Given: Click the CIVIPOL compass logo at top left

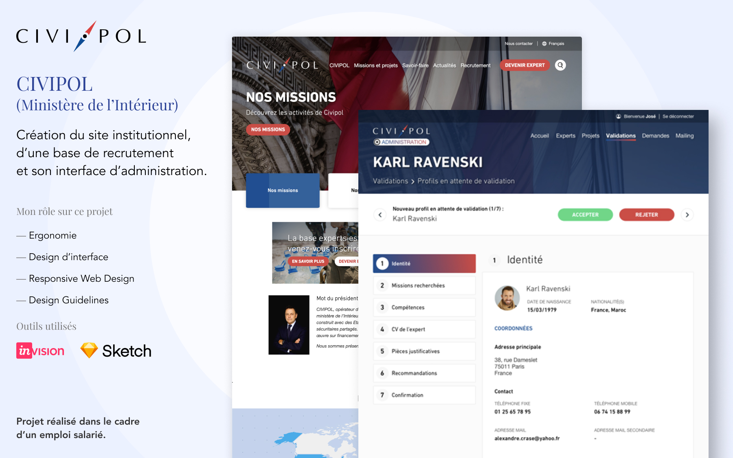Looking at the screenshot, I should tap(81, 36).
